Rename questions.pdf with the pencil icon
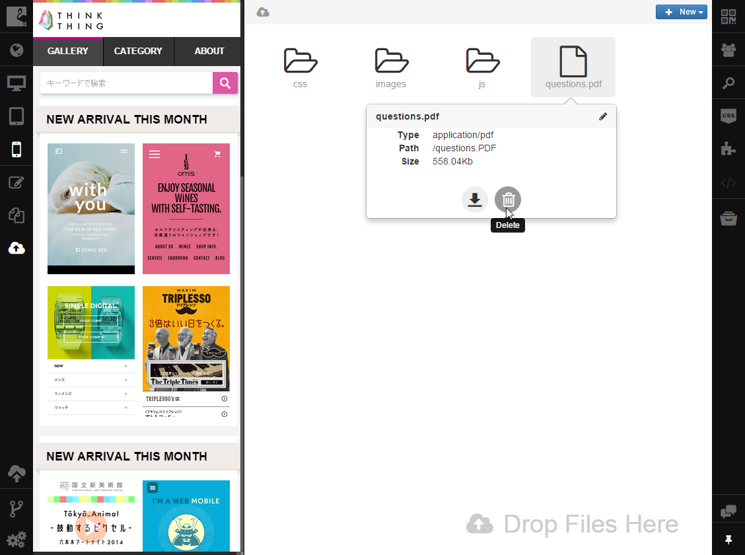The height and width of the screenshot is (555, 745). tap(603, 116)
